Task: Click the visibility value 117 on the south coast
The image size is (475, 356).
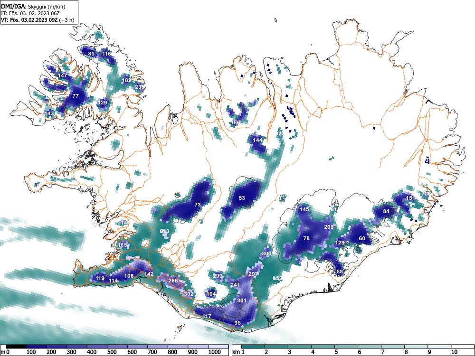Action: 207,316
